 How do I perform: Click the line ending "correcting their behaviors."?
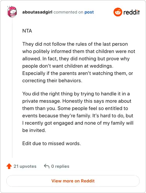[x=52, y=81]
